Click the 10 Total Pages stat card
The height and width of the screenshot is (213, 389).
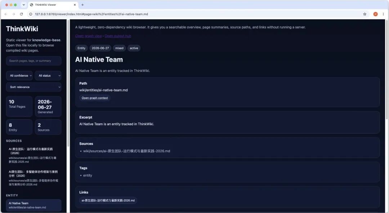19,106
